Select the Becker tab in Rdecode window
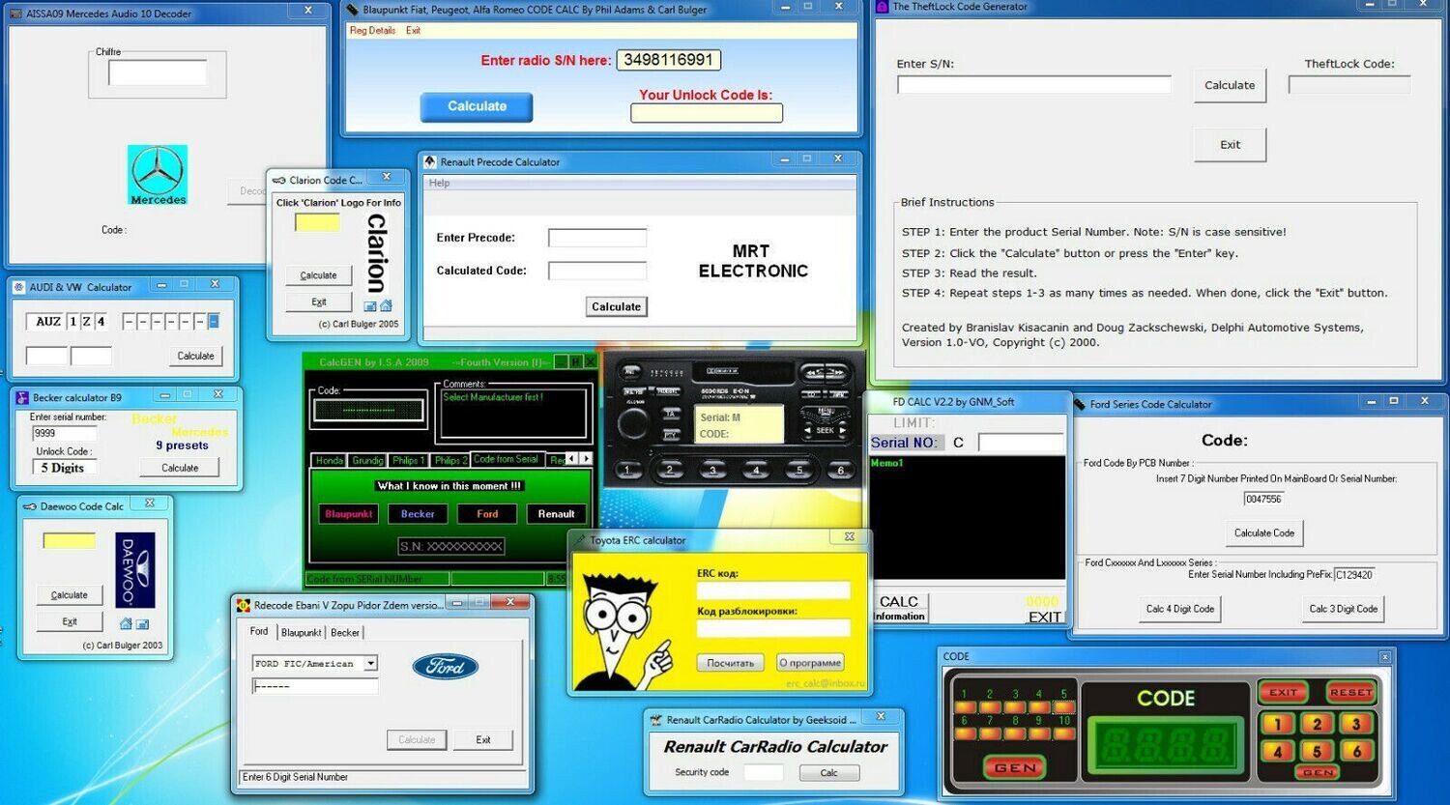 tap(345, 633)
